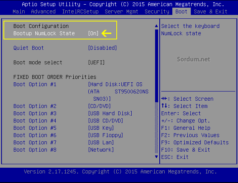
Task: Open Boot Option #4 [USB CD/DVD] value
Action: [x=106, y=121]
